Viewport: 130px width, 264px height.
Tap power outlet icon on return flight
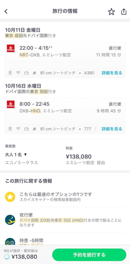pos(35,129)
